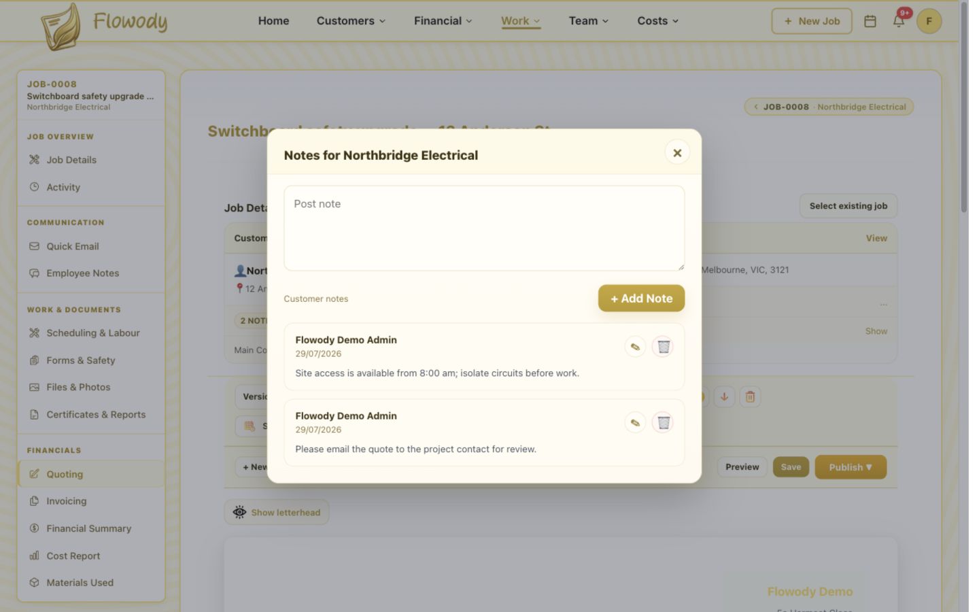Click into the Post note text area

484,228
